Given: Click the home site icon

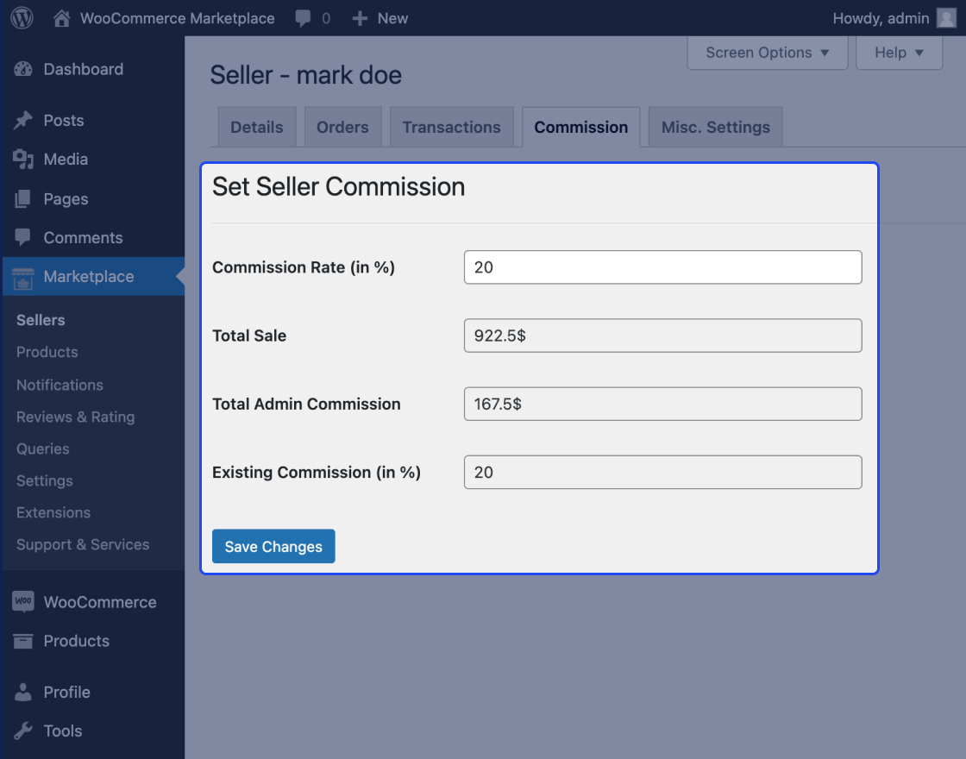Looking at the screenshot, I should [61, 18].
